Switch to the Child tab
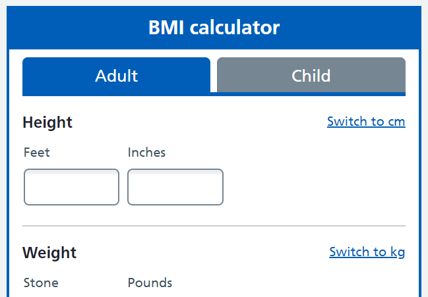 (x=311, y=75)
